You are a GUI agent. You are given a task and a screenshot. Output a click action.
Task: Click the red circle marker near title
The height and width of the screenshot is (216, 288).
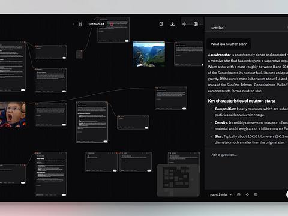[x=112, y=24]
